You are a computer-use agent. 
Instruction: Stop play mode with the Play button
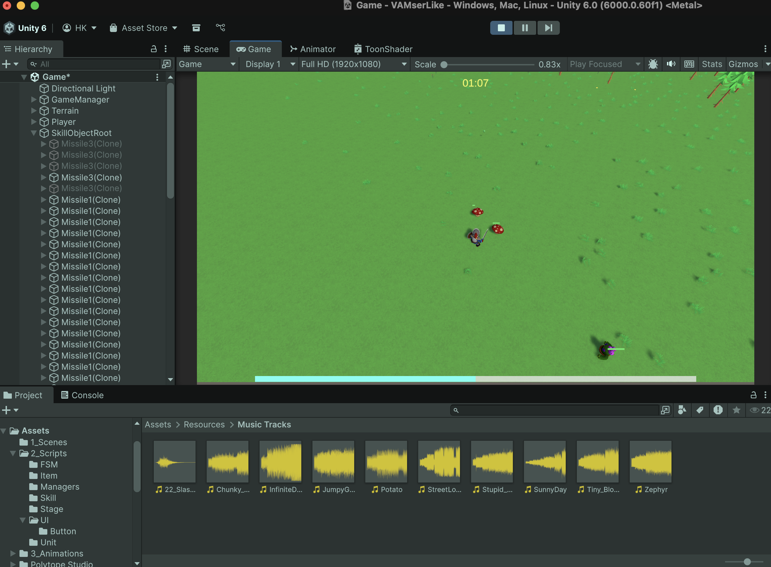point(501,28)
